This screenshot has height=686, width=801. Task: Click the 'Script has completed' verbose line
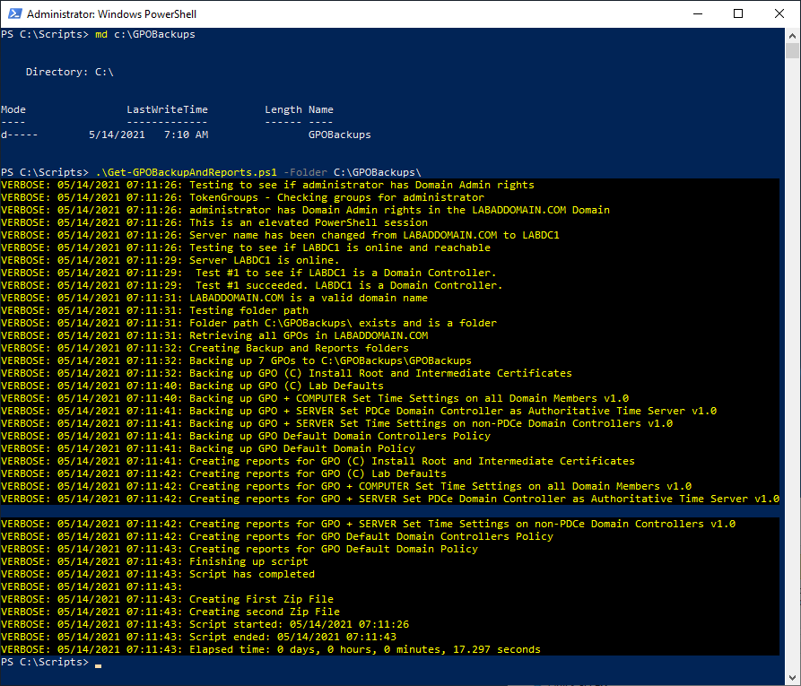pyautogui.click(x=251, y=574)
